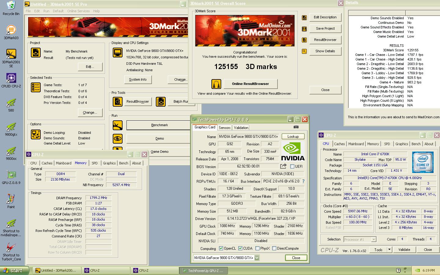Click the Save Project disk icon

click(304, 29)
